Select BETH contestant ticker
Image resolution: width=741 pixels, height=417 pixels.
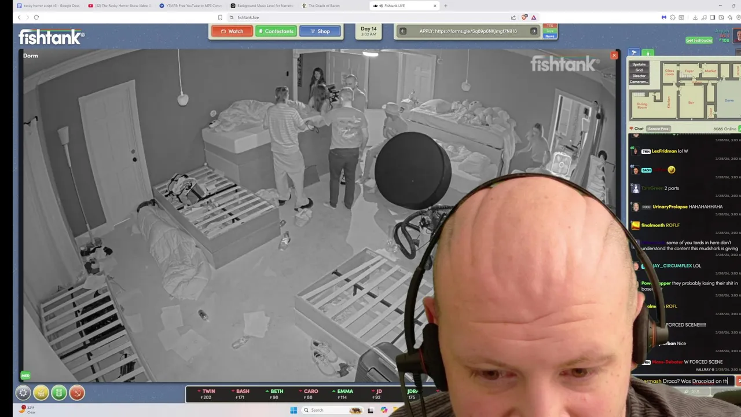click(274, 394)
